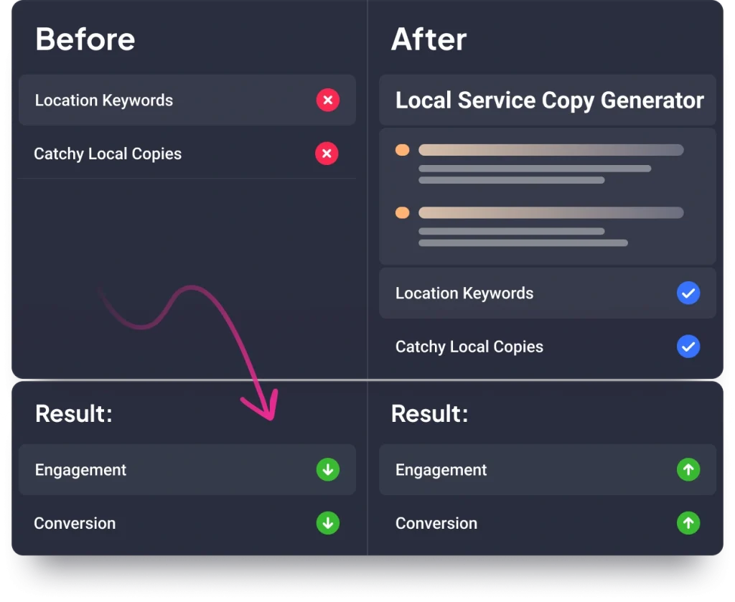Viewport: 735px width, 602px height.
Task: Click first orange bullet dot in generator
Action: pos(403,150)
